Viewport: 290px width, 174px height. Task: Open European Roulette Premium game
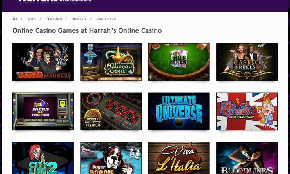[111, 111]
